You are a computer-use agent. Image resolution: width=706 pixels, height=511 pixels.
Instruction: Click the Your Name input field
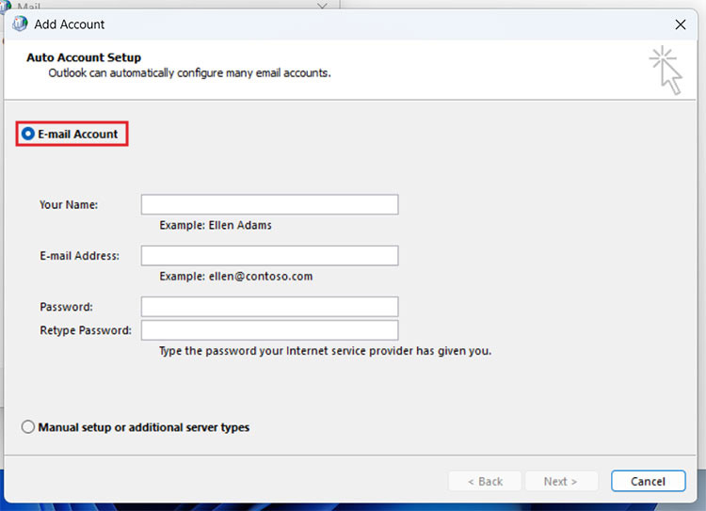point(270,204)
